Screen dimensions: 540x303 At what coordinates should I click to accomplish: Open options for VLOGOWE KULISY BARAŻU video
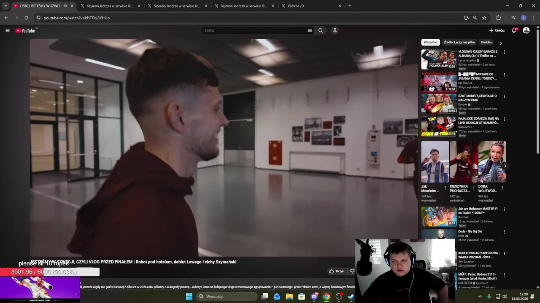click(504, 52)
